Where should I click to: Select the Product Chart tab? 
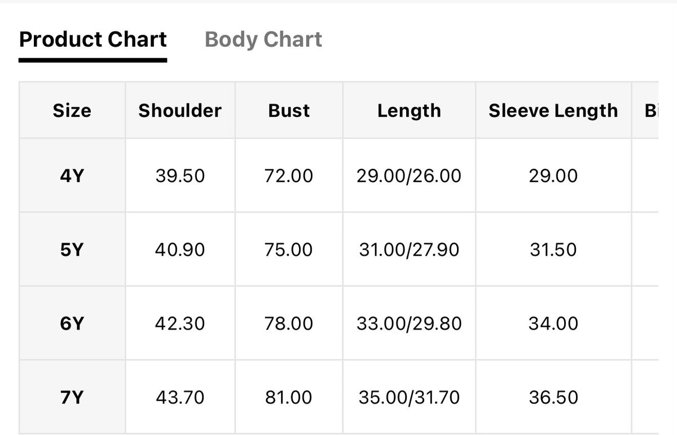pyautogui.click(x=93, y=40)
